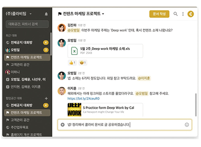Open the notification bell in sidebar header
Screen dimensions: 201x147
click(x=46, y=14)
